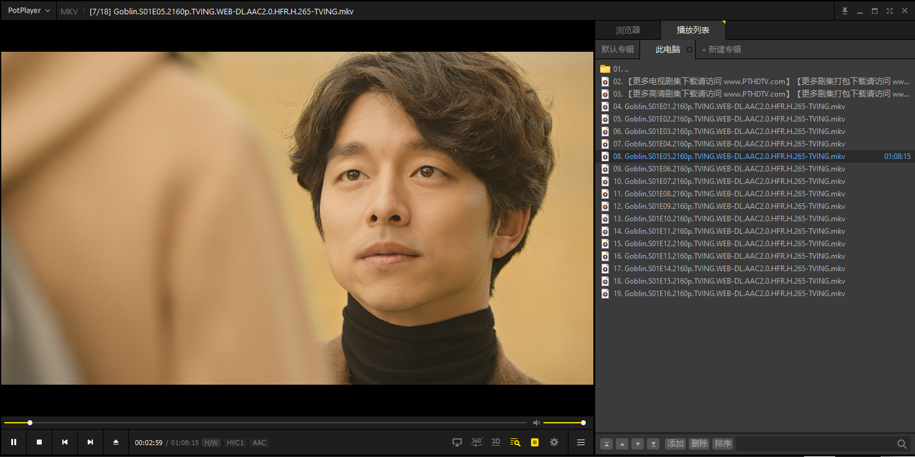The width and height of the screenshot is (915, 457).
Task: Select playlist item 02 PTHDTV link
Action: point(755,81)
